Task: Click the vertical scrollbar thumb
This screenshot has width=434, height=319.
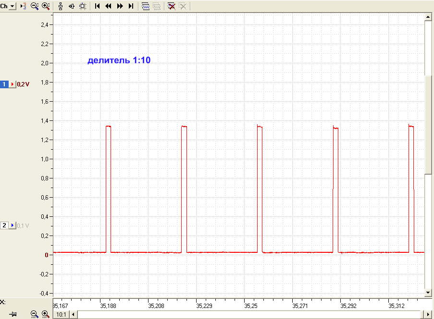Action: (428, 125)
